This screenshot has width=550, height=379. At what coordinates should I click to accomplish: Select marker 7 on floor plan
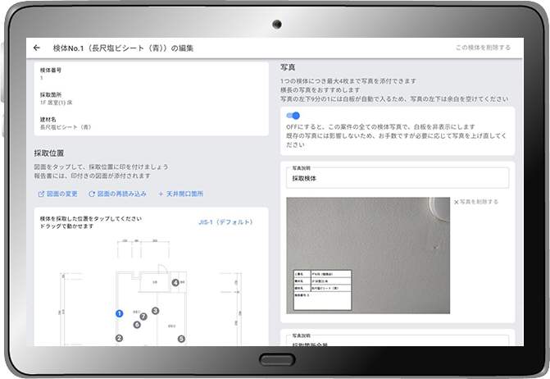pos(143,317)
